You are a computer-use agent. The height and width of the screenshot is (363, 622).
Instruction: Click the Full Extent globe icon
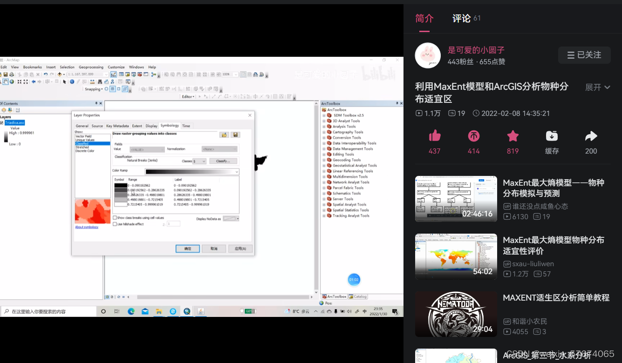coord(12,81)
